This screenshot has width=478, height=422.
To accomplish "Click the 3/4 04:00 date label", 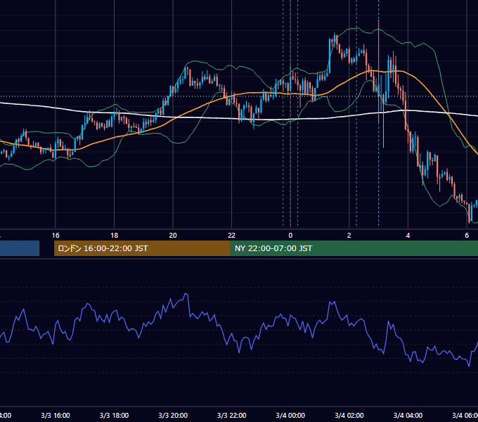I will click(408, 415).
